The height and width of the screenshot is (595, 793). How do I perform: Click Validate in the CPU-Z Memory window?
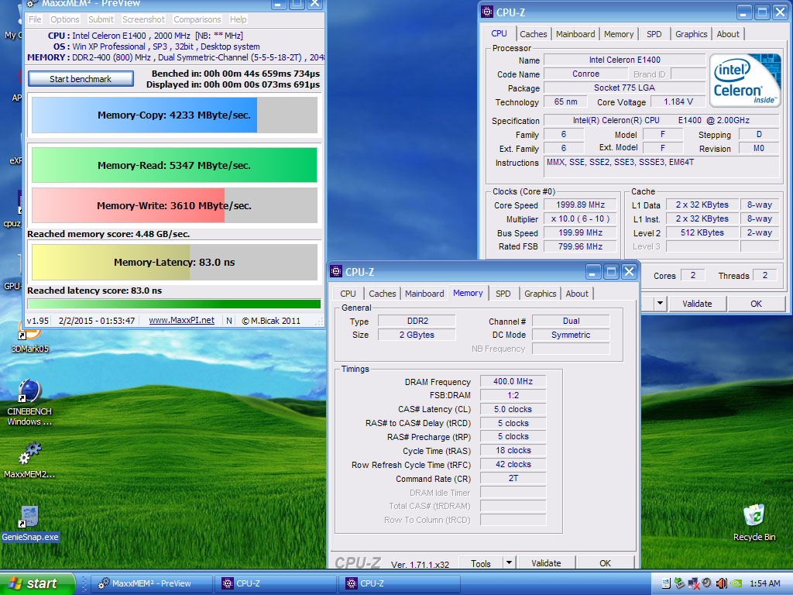tap(546, 563)
